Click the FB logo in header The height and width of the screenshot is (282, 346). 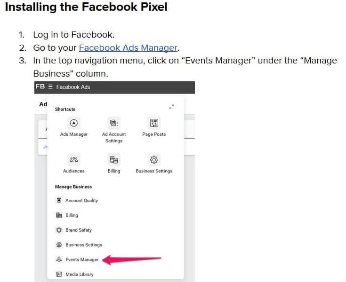tap(40, 86)
